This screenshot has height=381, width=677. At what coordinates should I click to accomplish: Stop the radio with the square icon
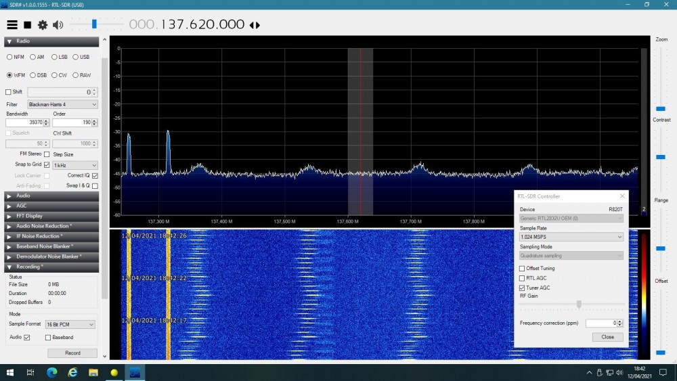[27, 25]
